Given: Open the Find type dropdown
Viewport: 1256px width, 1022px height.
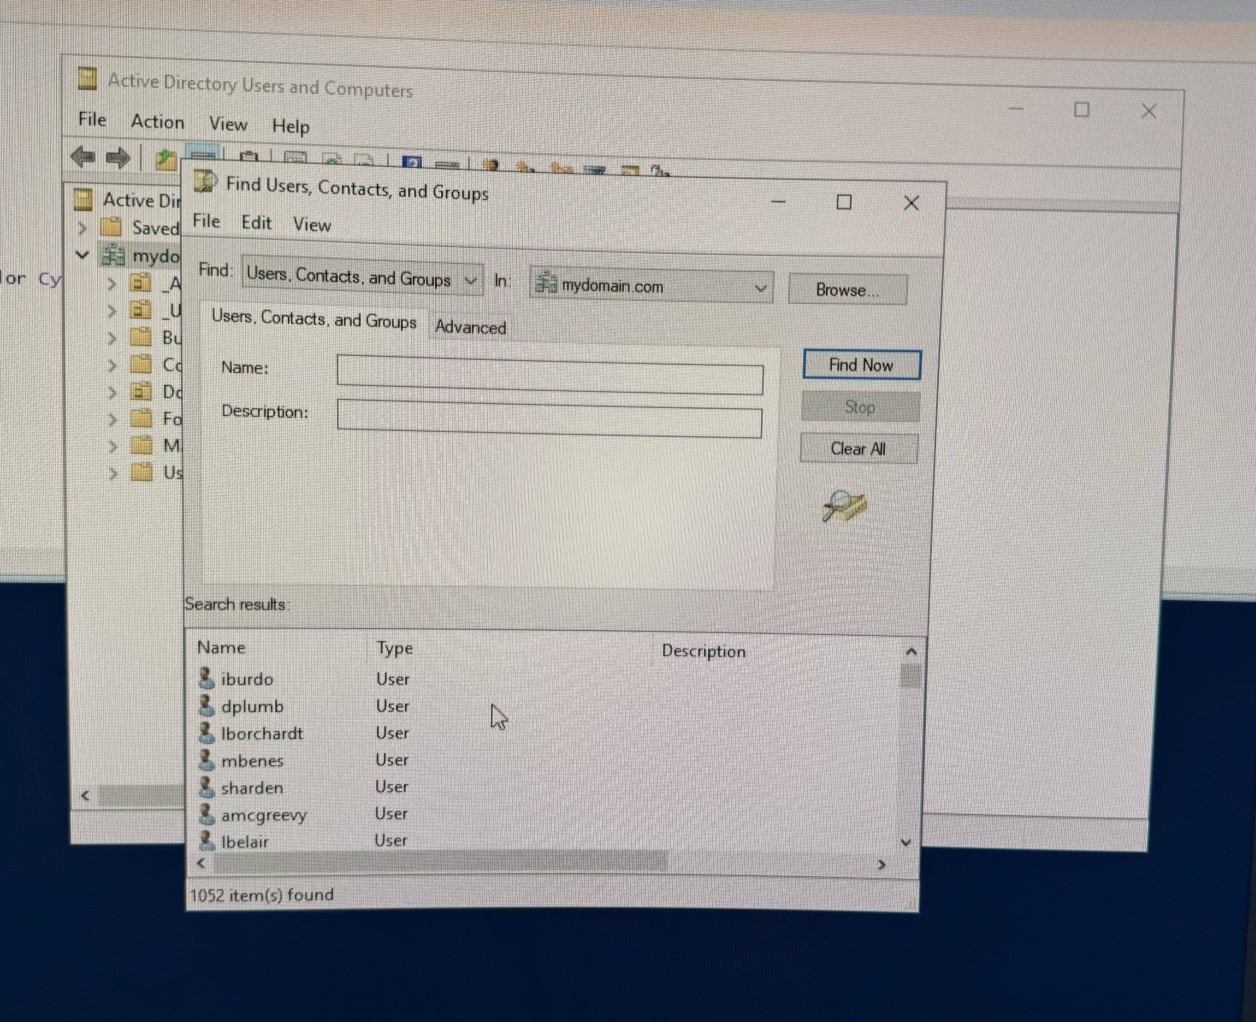Looking at the screenshot, I should (x=470, y=280).
